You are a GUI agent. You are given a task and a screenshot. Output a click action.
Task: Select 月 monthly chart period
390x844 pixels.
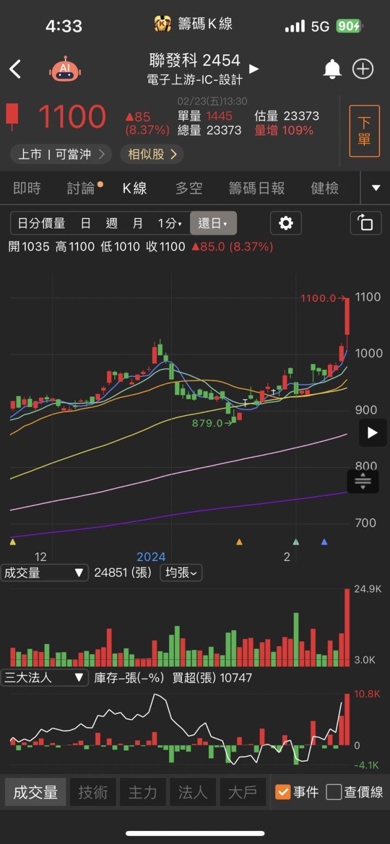[x=138, y=223]
